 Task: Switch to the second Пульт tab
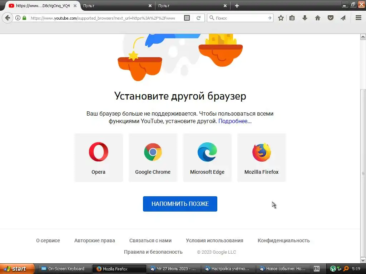click(x=192, y=6)
